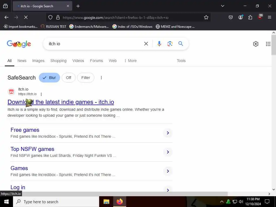This screenshot has width=276, height=207.
Task: Open the extensions puzzle icon
Action: (x=250, y=17)
